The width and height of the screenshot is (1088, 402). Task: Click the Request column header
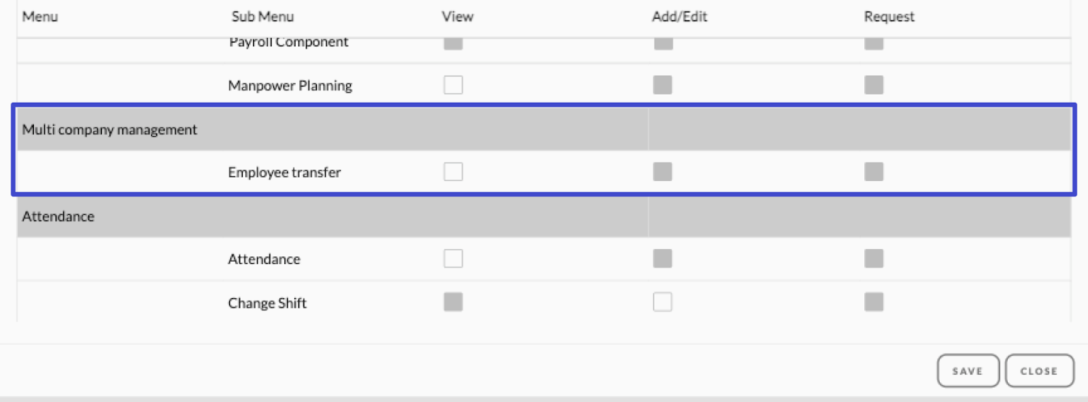[889, 16]
